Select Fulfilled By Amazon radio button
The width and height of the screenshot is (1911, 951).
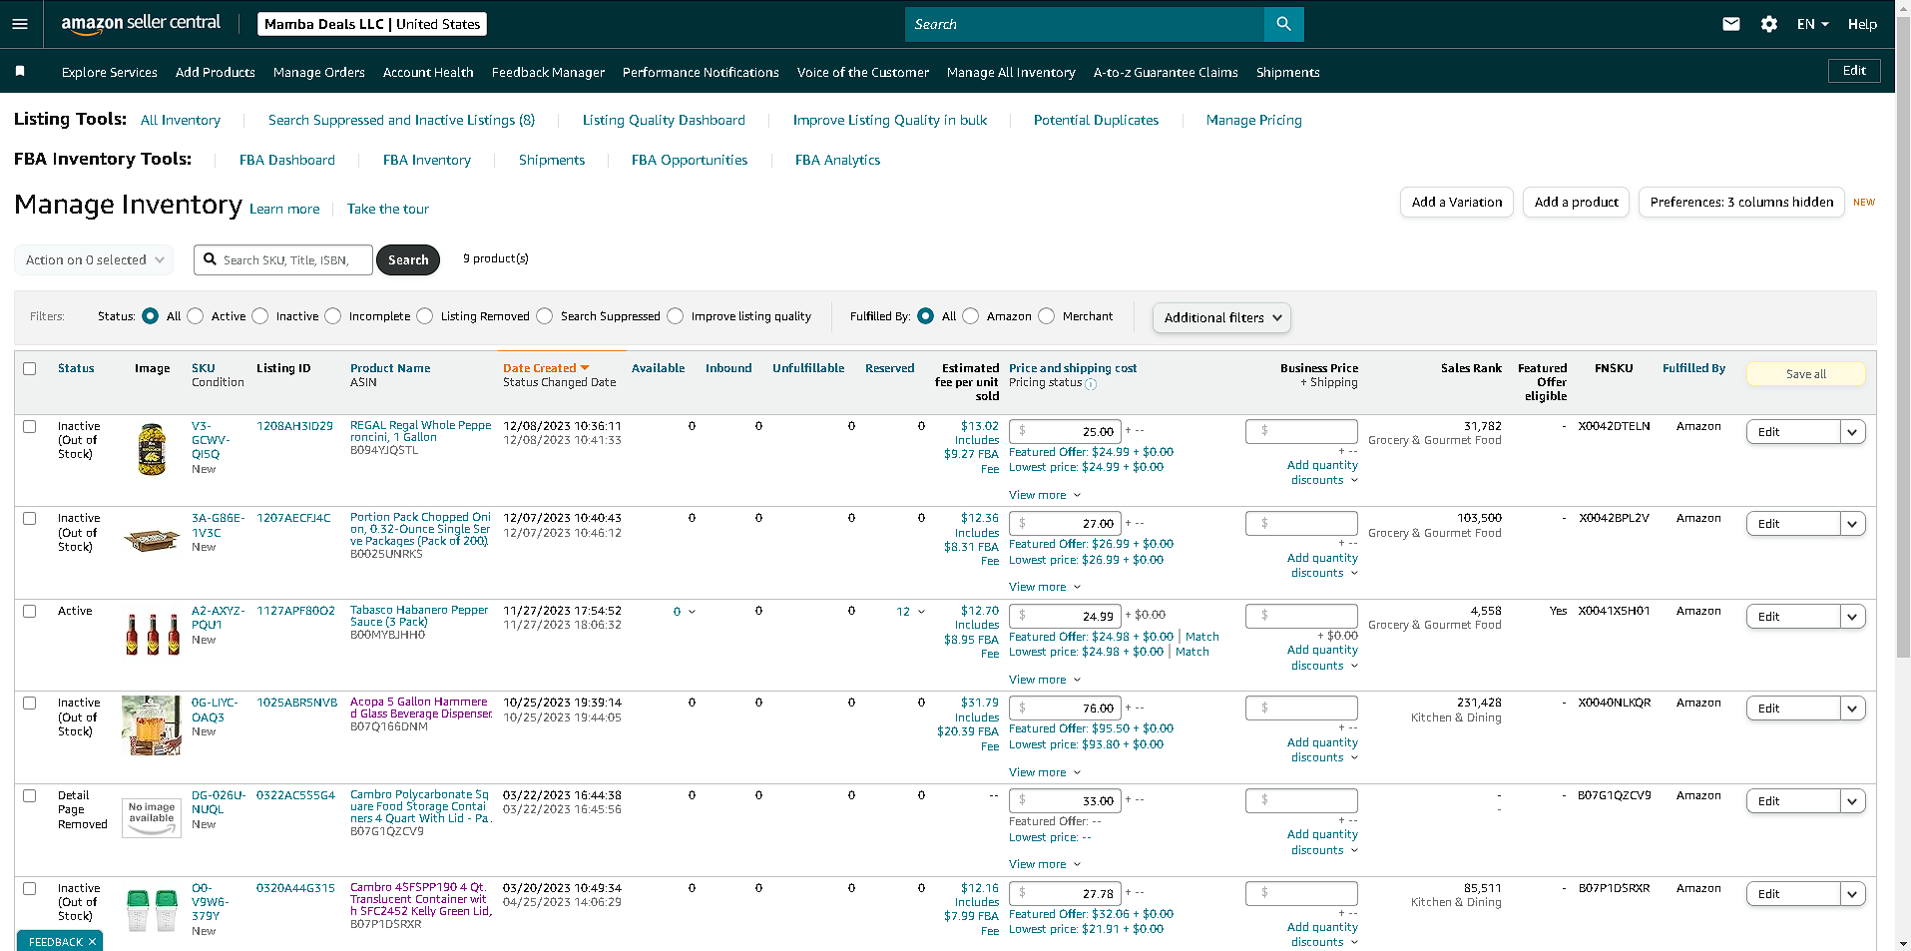pyautogui.click(x=971, y=316)
